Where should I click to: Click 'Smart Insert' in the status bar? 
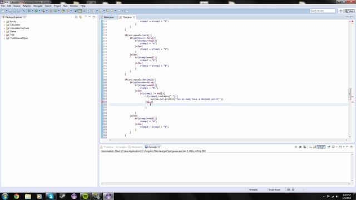pyautogui.click(x=274, y=190)
